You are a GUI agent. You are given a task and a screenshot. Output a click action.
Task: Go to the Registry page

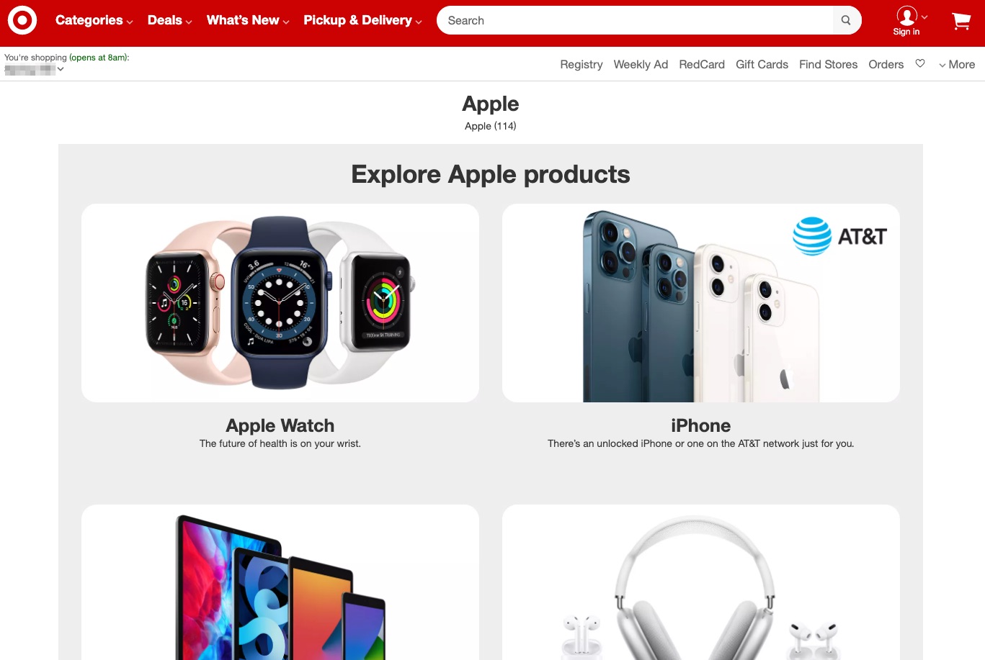(x=581, y=64)
